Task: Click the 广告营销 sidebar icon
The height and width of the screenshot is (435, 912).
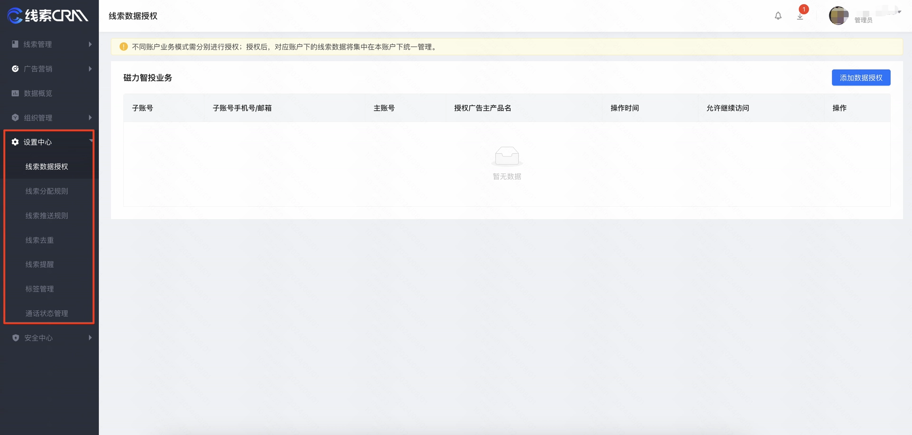Action: click(x=15, y=69)
